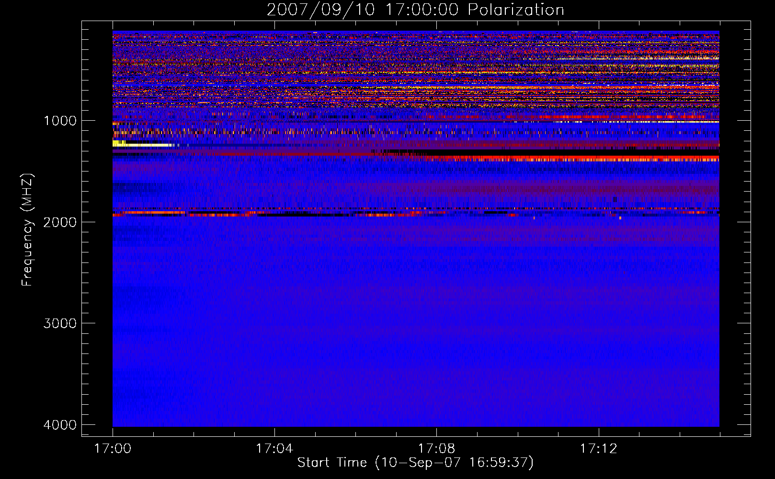Click the 2000 frequency tick label
The width and height of the screenshot is (775, 479).
pyautogui.click(x=60, y=222)
